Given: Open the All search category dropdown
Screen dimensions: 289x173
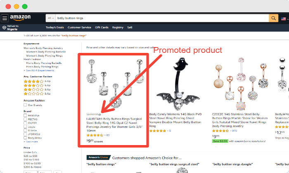Looking at the screenshot, I should click(51, 18).
